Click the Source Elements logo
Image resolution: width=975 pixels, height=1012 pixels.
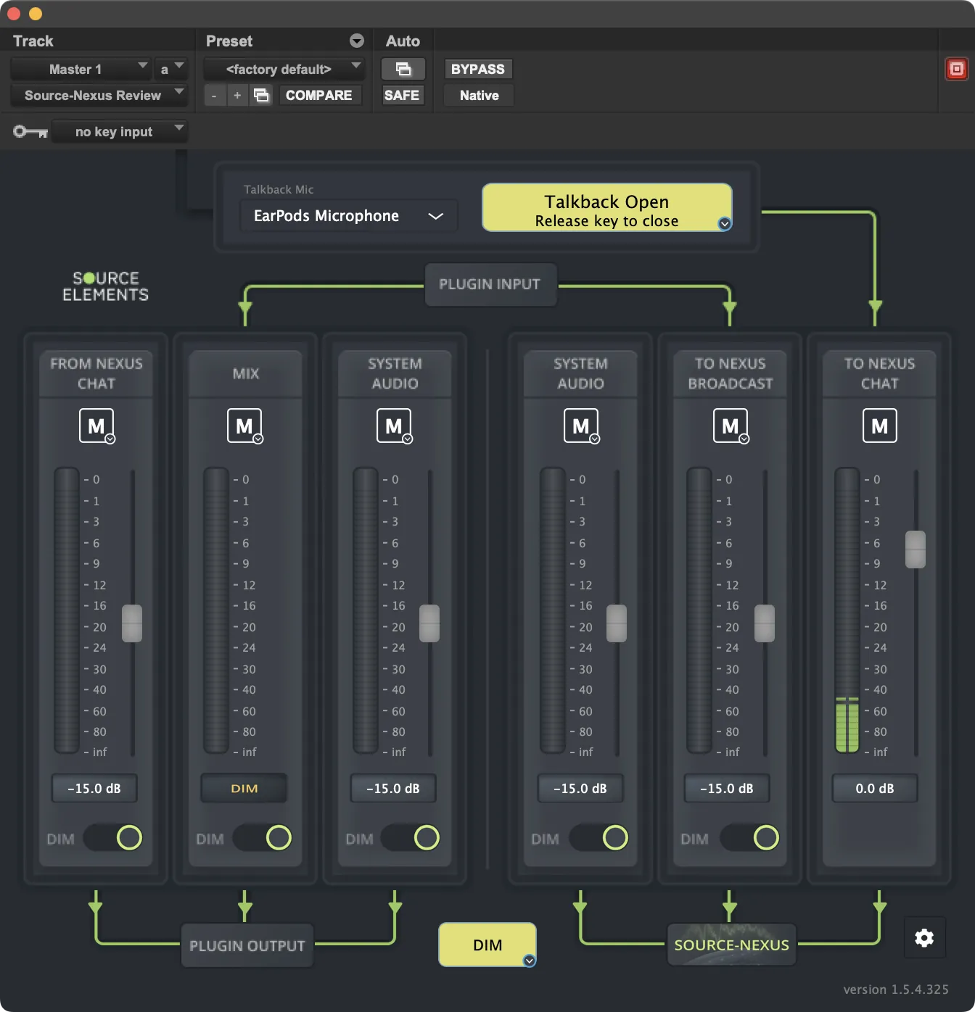106,286
